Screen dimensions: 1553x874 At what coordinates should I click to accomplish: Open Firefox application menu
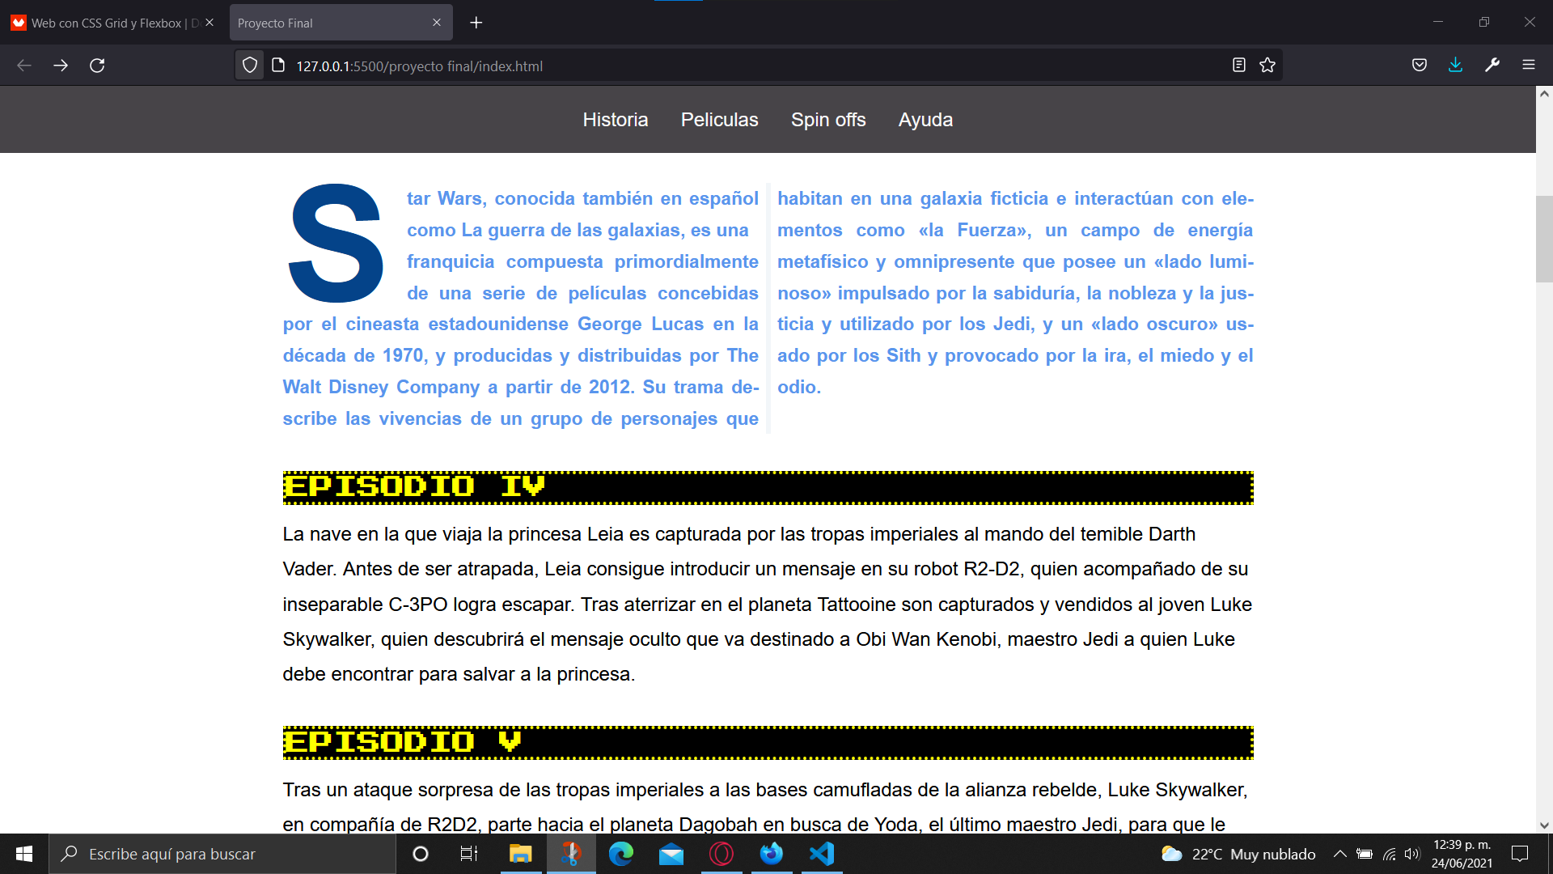tap(1529, 66)
